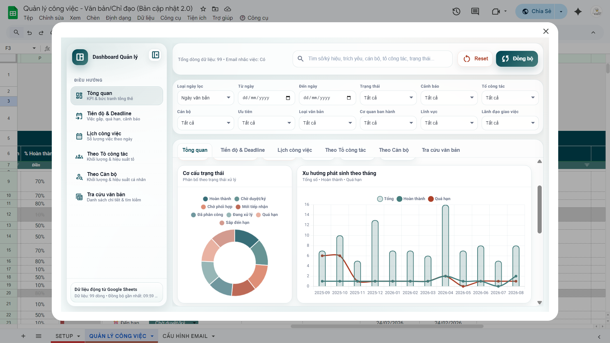The width and height of the screenshot is (610, 343).
Task: Click the Gemini sparkle icon
Action: click(x=578, y=12)
